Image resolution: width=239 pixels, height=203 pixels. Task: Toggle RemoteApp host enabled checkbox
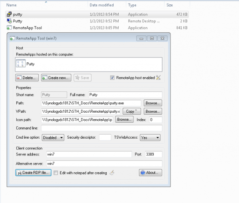pos(112,78)
